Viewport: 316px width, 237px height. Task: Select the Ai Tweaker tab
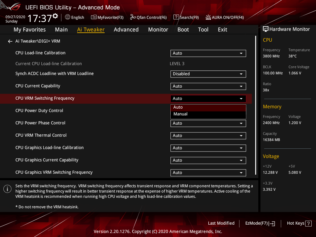coord(91,30)
